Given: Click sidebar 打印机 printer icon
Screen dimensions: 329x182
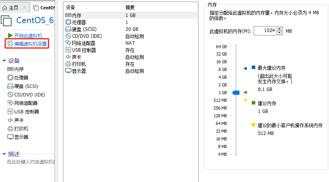Looking at the screenshot, I should pos(10,128).
